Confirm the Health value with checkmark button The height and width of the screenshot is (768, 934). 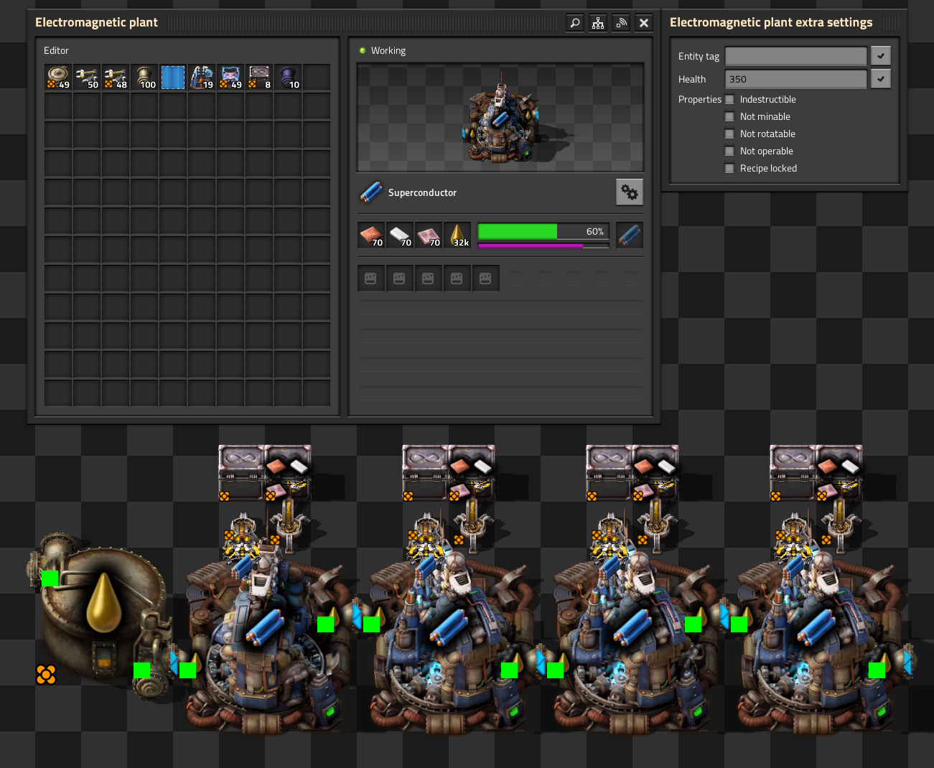click(881, 79)
